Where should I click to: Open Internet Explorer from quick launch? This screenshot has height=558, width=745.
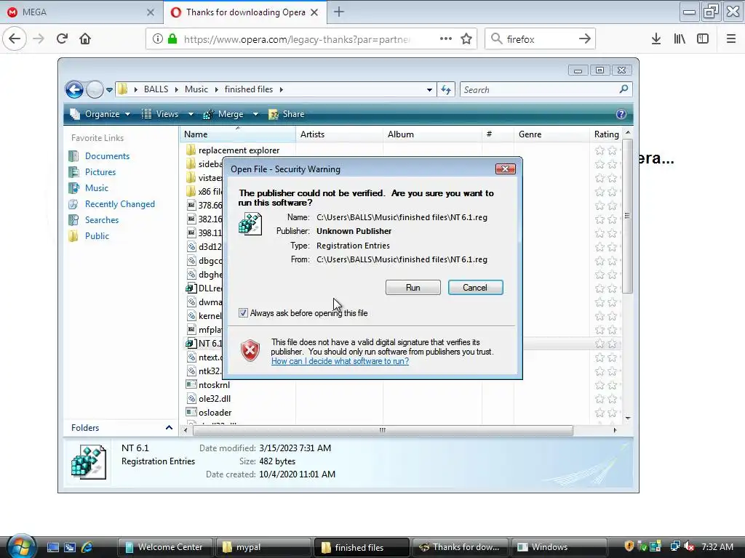point(87,547)
